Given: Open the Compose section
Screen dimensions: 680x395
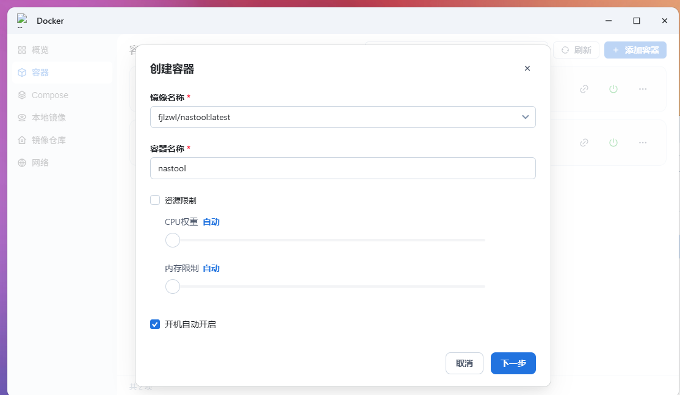Looking at the screenshot, I should (x=62, y=95).
